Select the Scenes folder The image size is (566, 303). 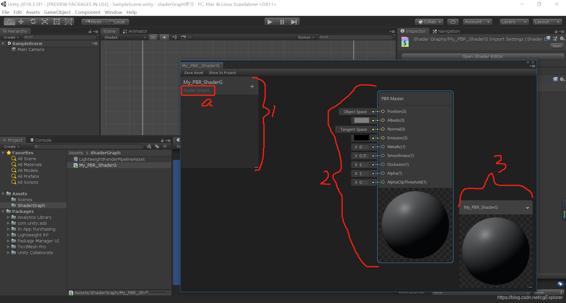point(25,200)
